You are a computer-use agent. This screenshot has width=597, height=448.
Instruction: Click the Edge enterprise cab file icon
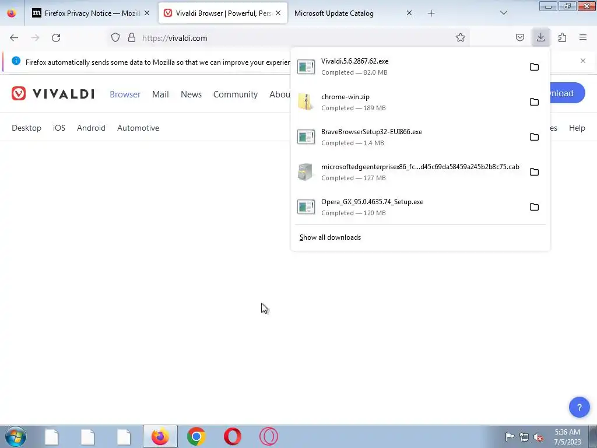[305, 172]
